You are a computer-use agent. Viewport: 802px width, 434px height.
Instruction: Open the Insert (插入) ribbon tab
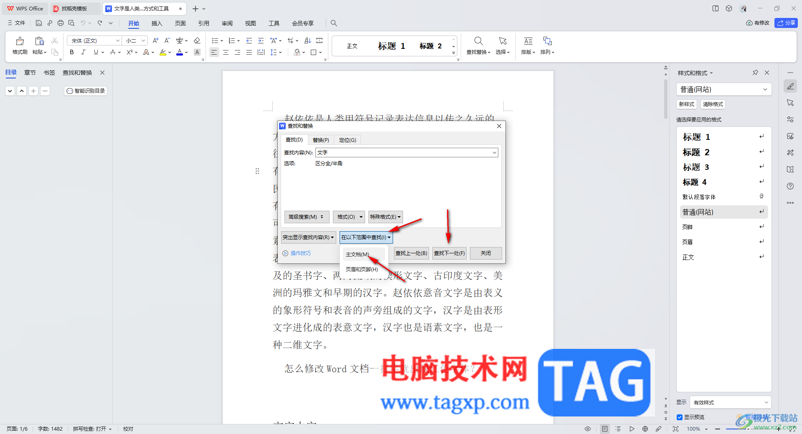coord(157,23)
